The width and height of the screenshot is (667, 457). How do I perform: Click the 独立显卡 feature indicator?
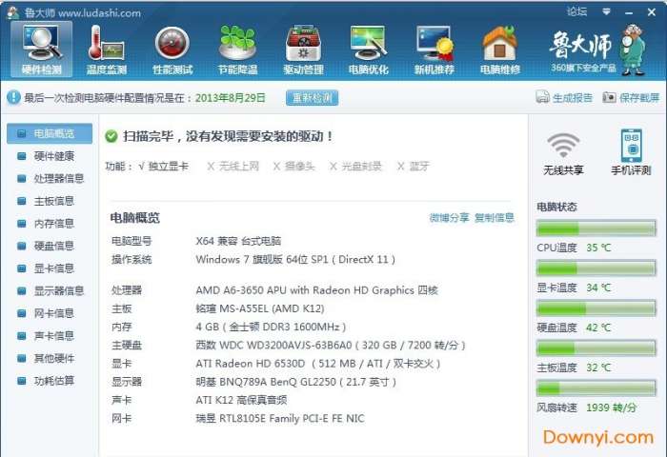pyautogui.click(x=163, y=167)
